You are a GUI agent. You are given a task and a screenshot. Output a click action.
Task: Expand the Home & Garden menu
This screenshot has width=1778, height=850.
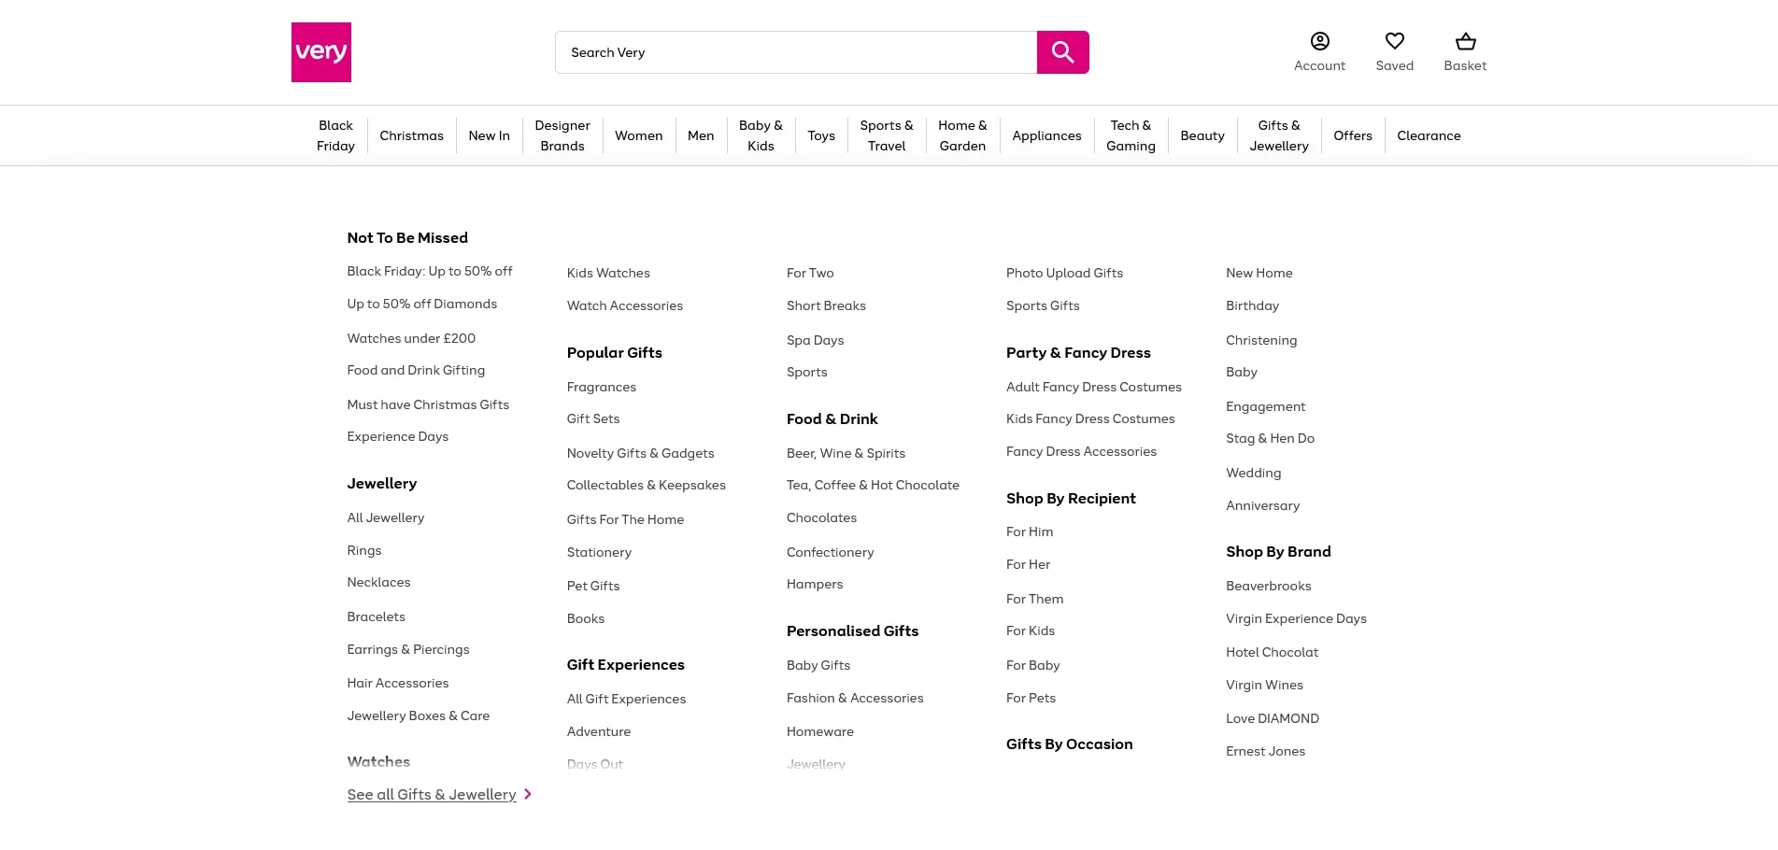962,135
